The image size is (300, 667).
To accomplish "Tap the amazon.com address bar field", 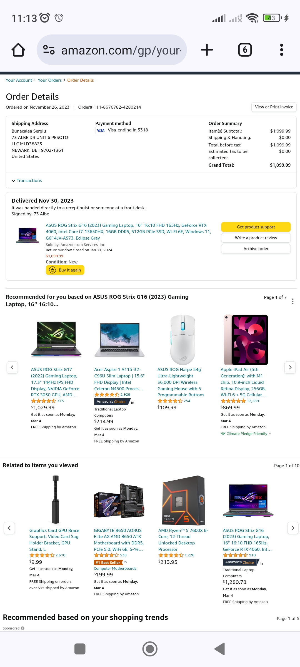I will click(x=121, y=50).
